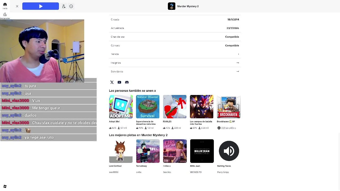Click the 'TerraAway' track name
The image size is (340, 191).
[x=141, y=166]
